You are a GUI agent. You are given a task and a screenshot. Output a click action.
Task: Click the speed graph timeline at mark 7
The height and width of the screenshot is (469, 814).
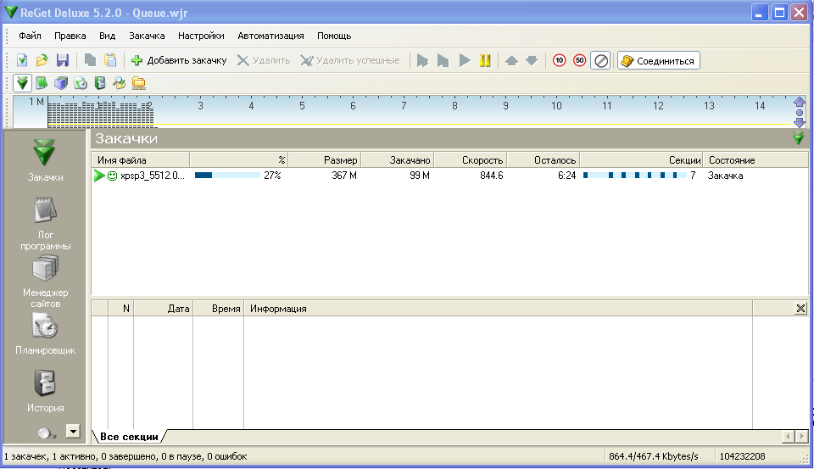point(404,106)
